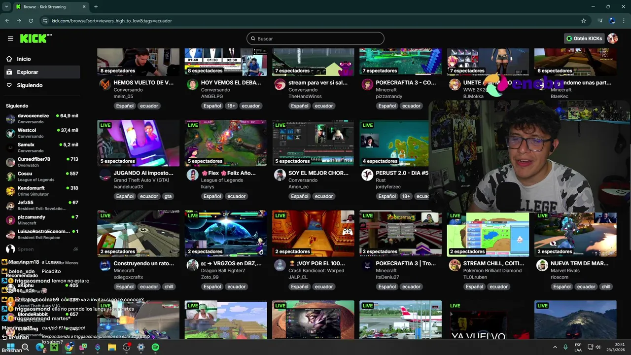Click the League of Legends category under Ikarys
Screen dimensions: 631x355
pos(222,180)
